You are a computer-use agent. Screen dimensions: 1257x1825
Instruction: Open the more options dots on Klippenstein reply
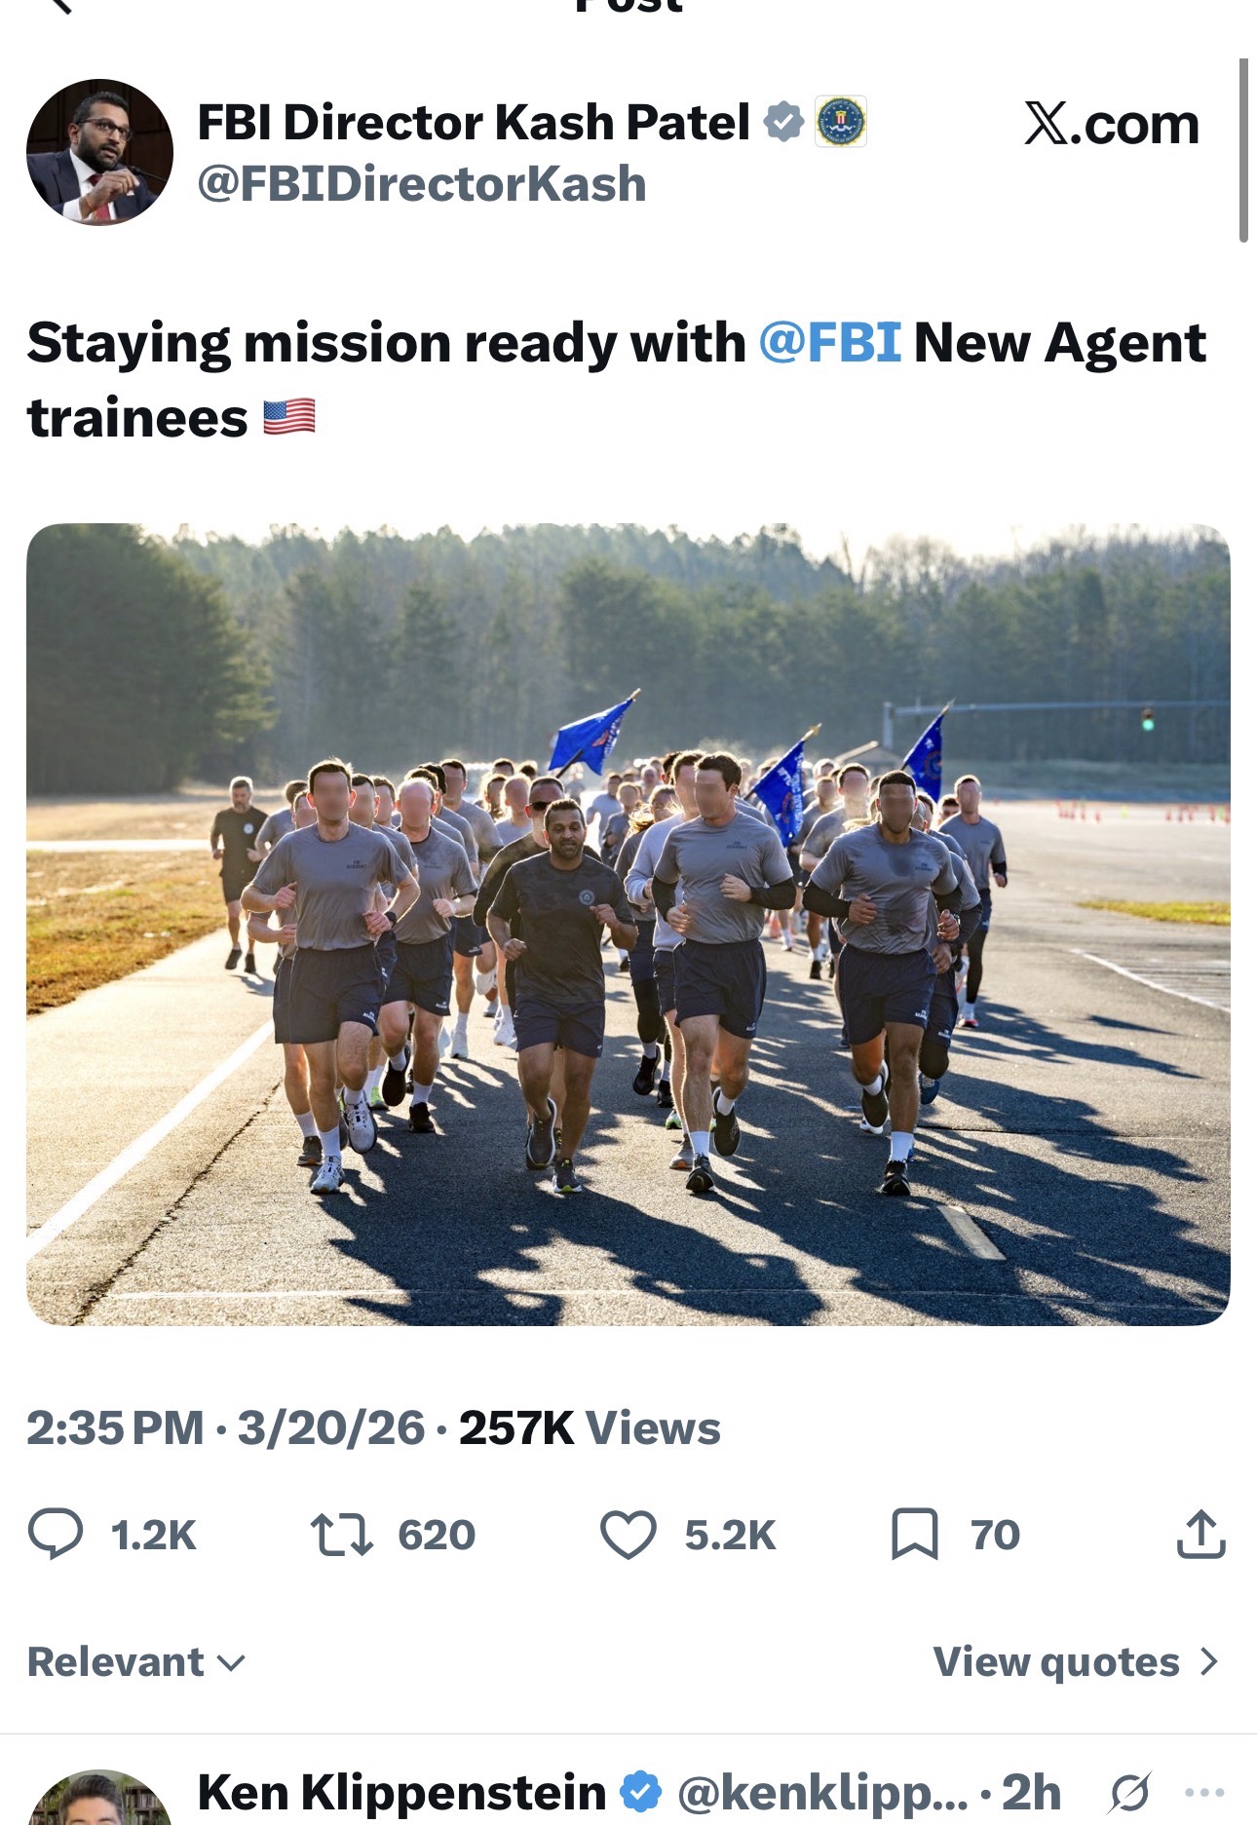[x=1204, y=1792]
